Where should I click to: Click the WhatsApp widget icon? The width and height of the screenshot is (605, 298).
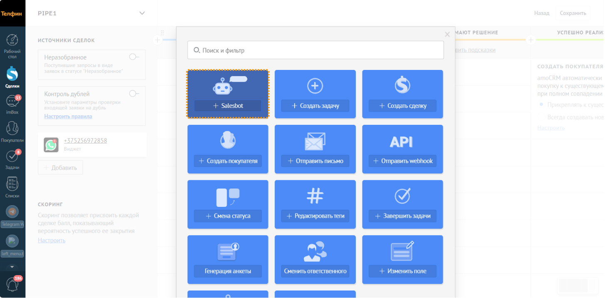(51, 145)
